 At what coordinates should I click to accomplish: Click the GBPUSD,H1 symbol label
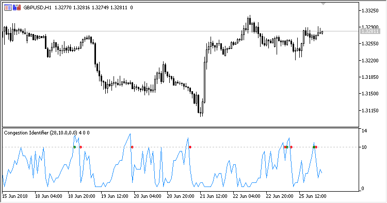pyautogui.click(x=38, y=8)
